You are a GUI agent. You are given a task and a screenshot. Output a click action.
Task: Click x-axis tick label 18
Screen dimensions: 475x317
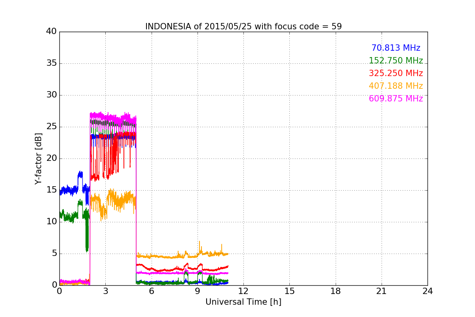(336, 291)
